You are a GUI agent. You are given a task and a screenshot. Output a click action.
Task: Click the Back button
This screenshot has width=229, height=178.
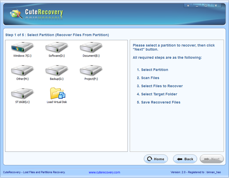click(185, 159)
